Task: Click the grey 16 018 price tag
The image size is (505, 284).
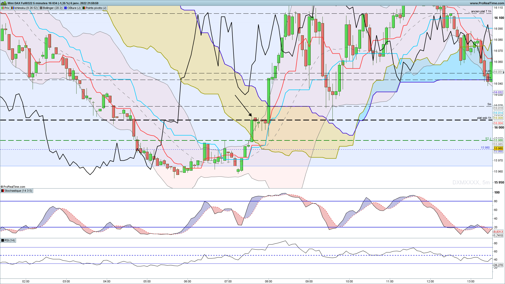Action: pos(498,108)
